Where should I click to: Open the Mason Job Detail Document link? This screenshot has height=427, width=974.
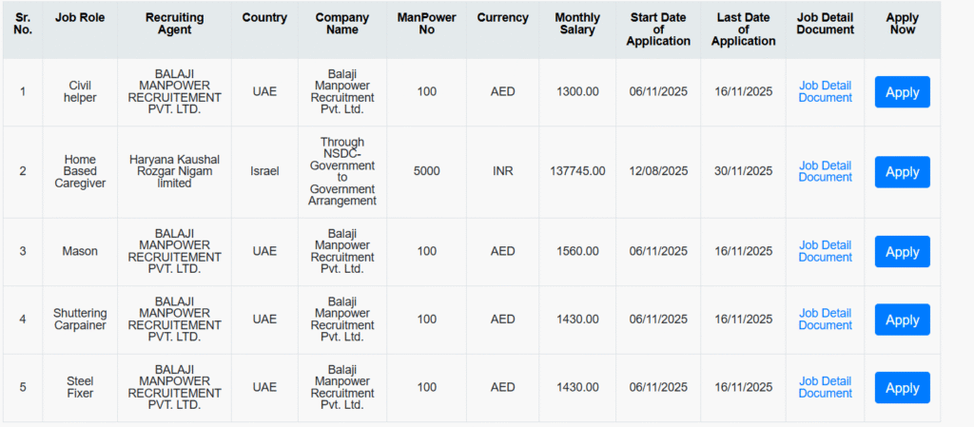coord(825,251)
